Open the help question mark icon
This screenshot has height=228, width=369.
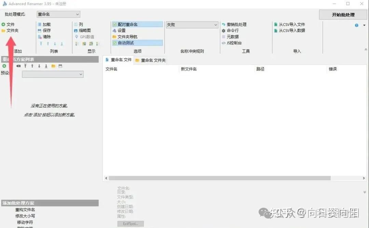click(356, 25)
